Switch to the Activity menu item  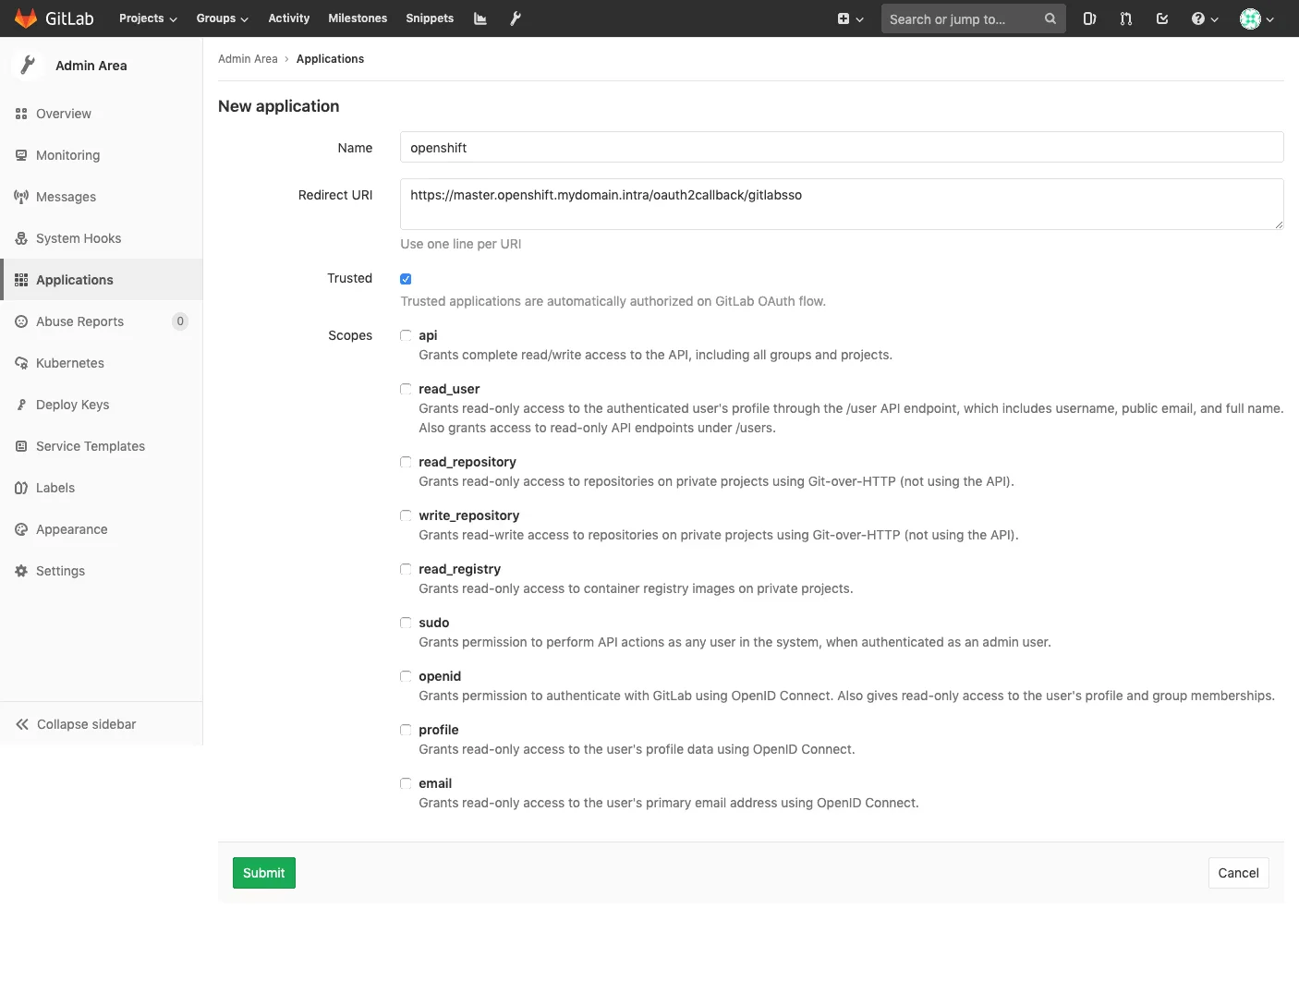tap(288, 18)
